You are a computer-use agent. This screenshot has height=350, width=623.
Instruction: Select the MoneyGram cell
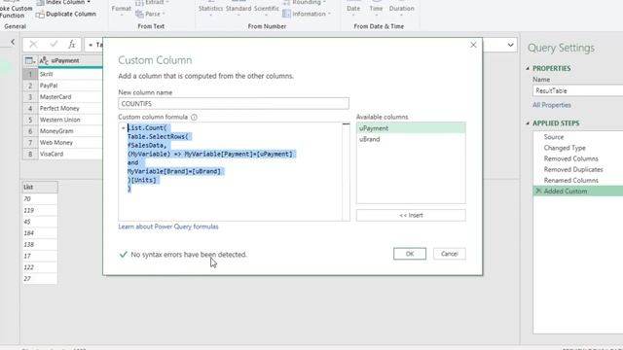pyautogui.click(x=70, y=131)
